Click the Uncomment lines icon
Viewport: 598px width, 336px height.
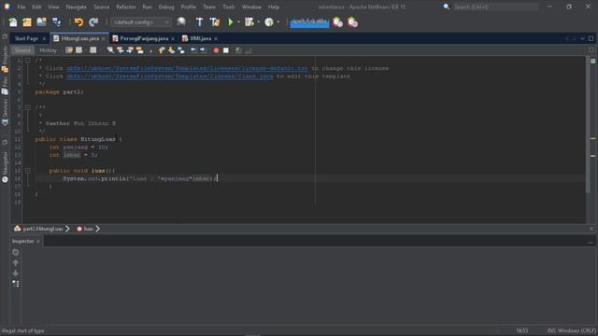tap(249, 50)
